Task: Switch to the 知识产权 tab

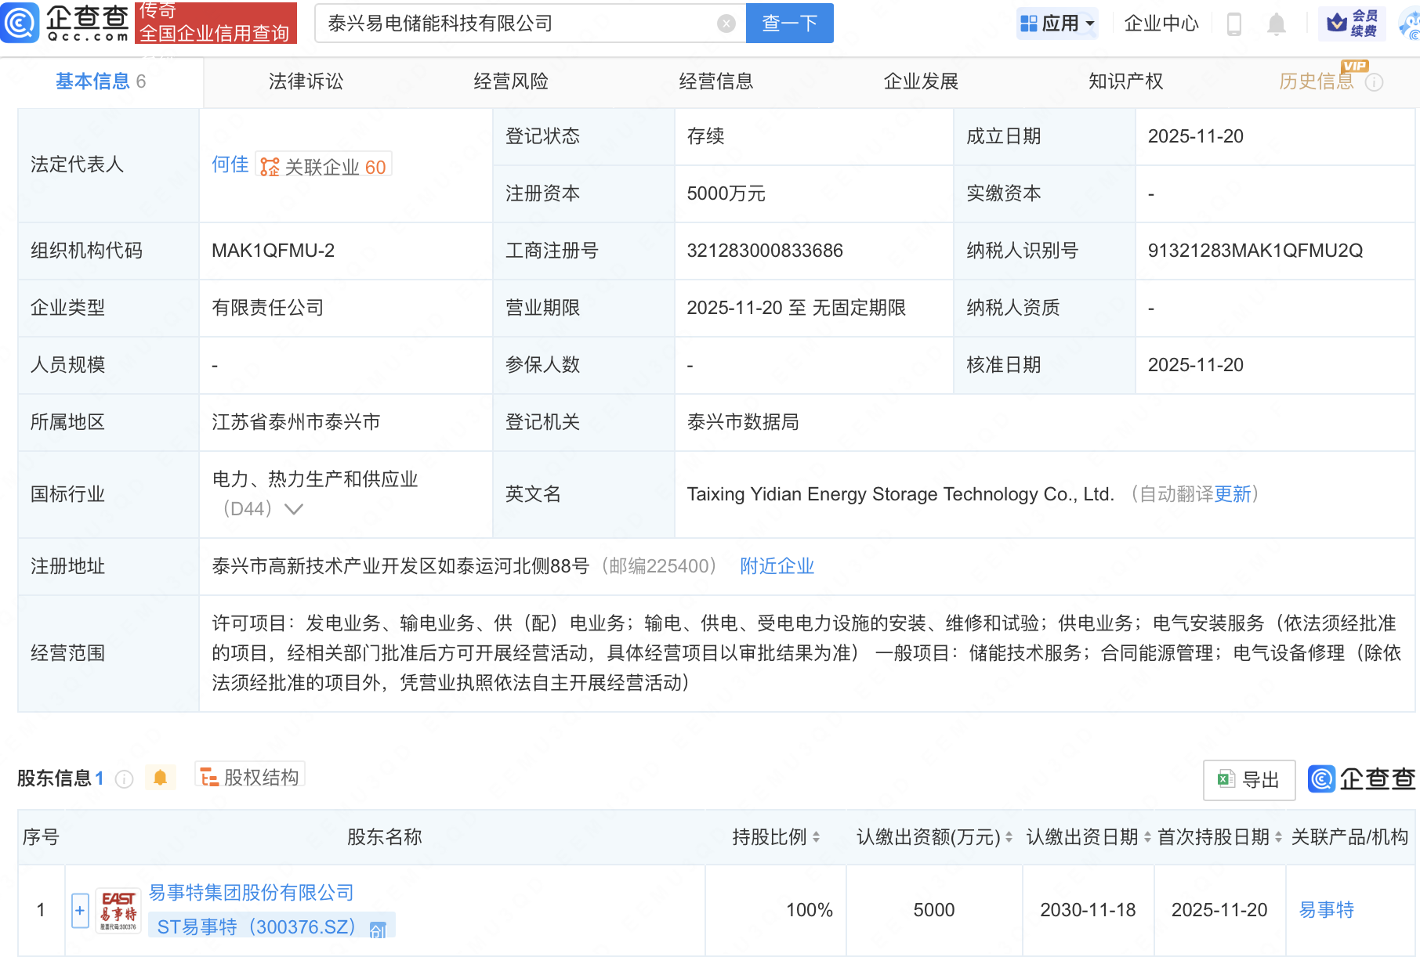Action: (1125, 81)
